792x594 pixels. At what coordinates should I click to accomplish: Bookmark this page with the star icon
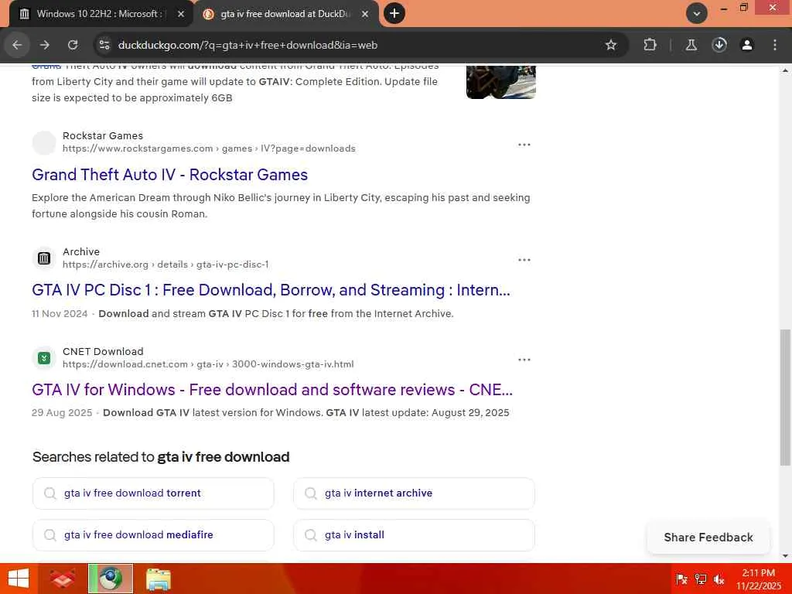pos(611,45)
